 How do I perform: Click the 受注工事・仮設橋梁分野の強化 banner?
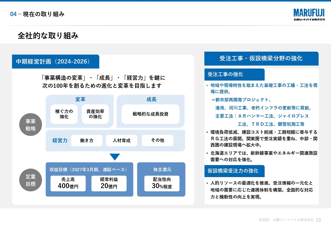pyautogui.click(x=261, y=58)
